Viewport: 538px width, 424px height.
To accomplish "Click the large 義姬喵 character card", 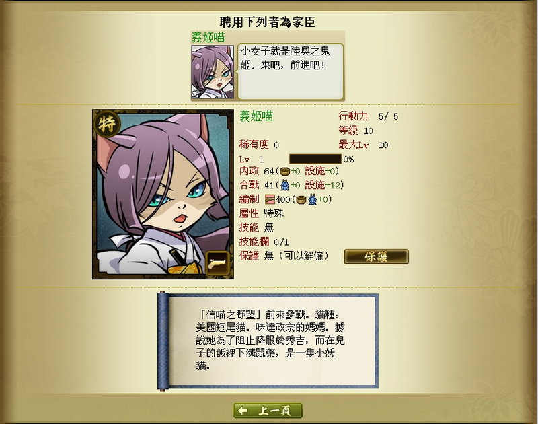I will 163,195.
